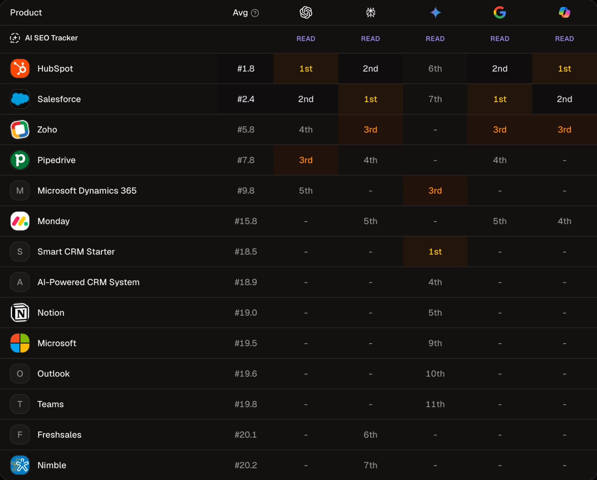Click Freshsales 6th rank cell
Screen dimensions: 597x480
370,434
